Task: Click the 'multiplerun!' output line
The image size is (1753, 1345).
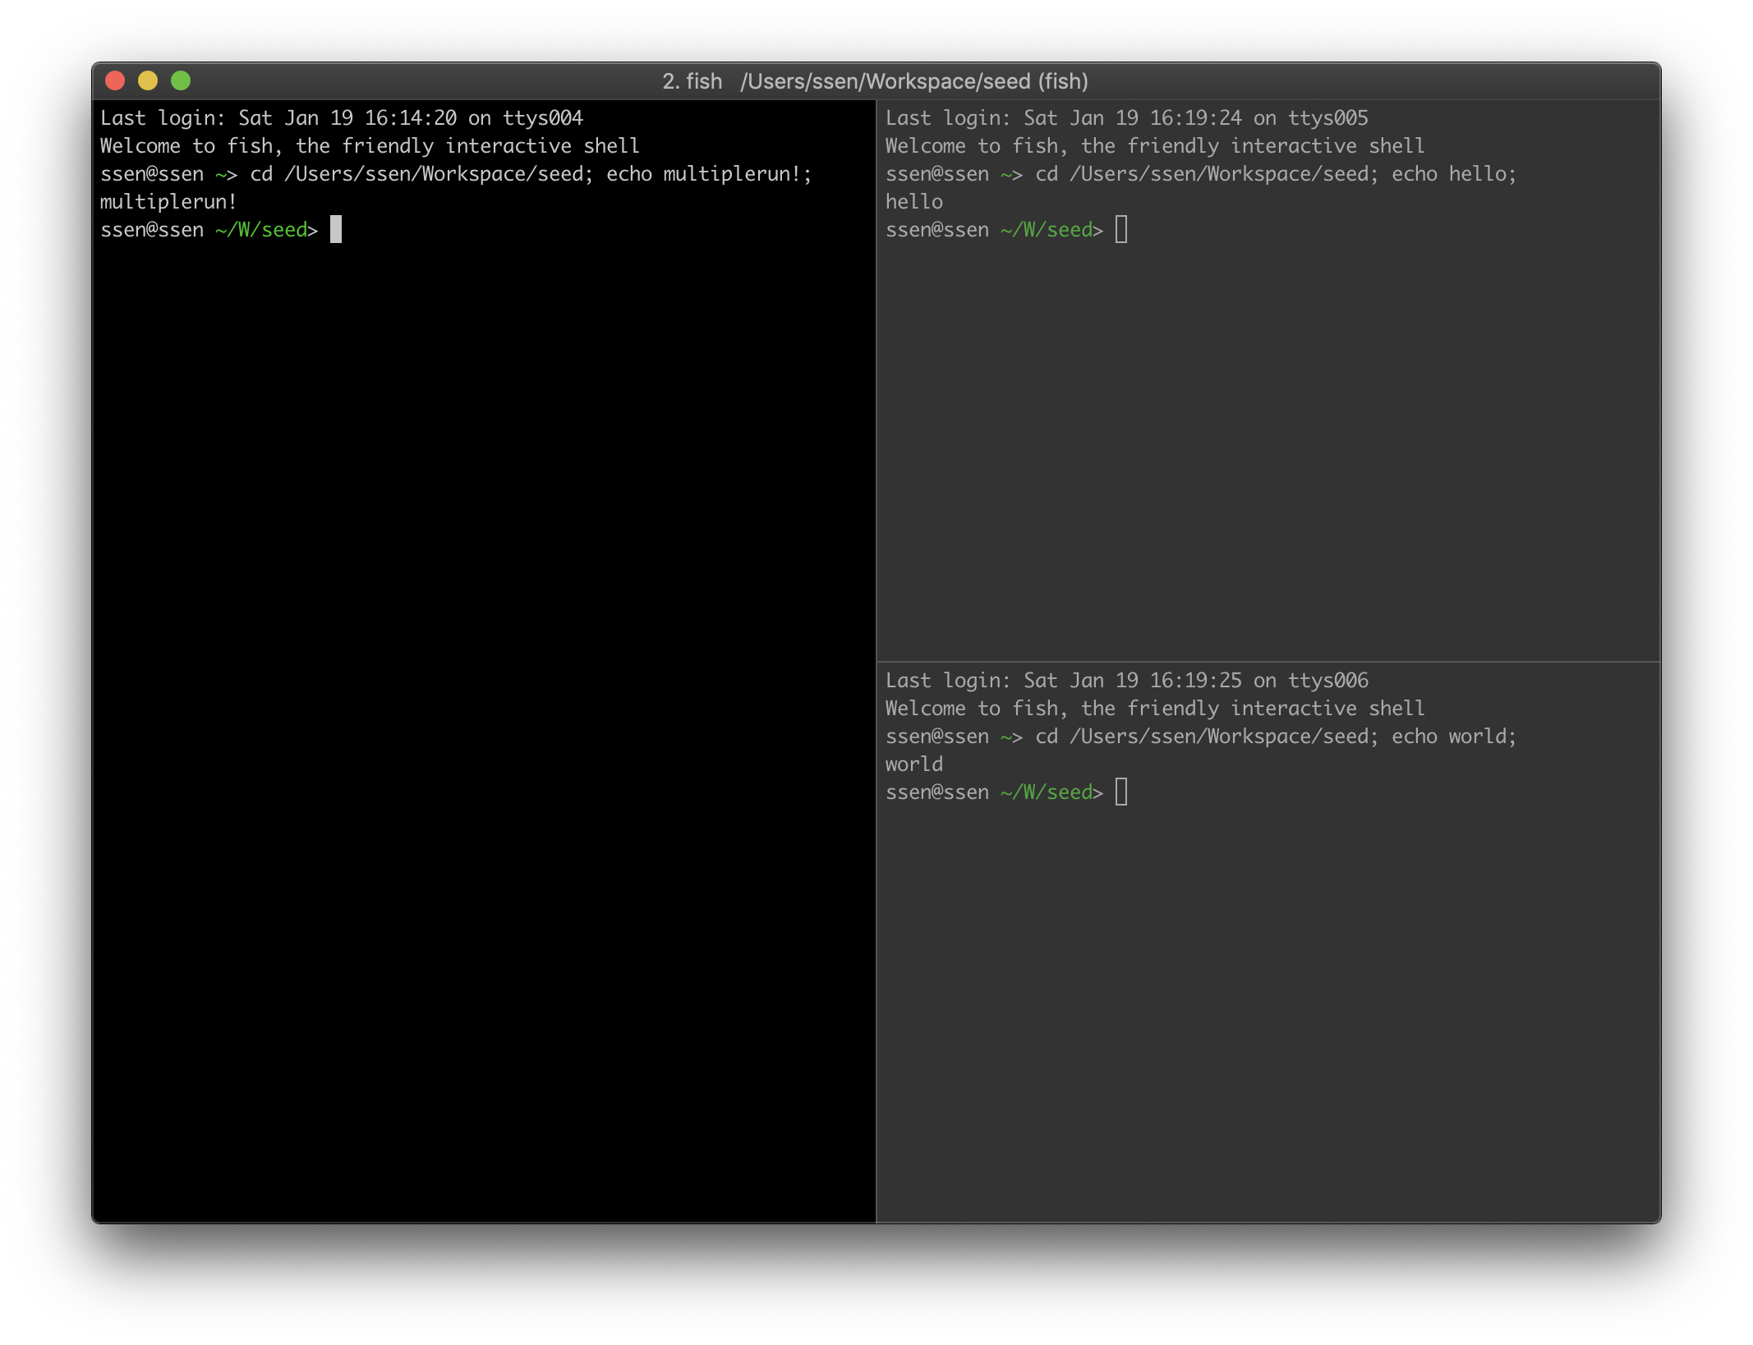Action: (x=168, y=202)
